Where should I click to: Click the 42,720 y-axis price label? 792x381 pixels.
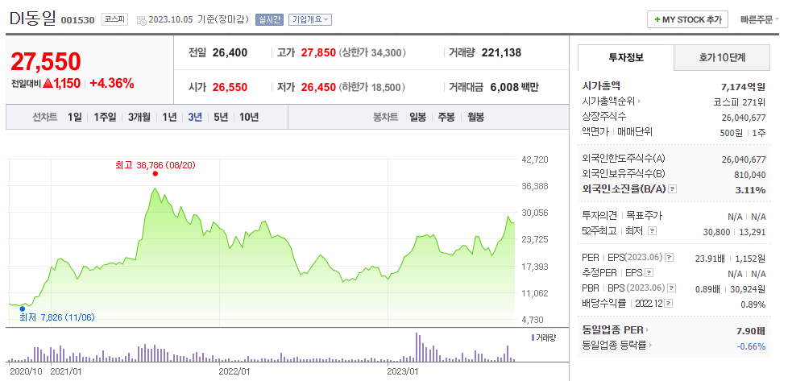(x=534, y=159)
